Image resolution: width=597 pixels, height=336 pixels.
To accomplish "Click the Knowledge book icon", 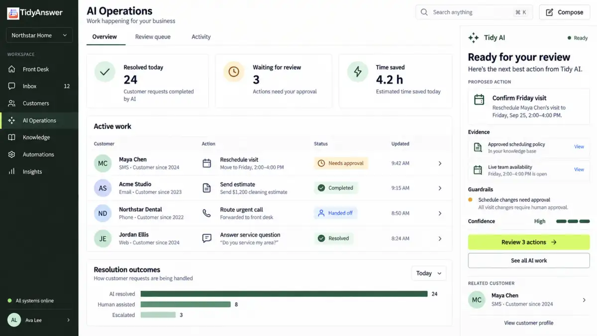I will [12, 137].
